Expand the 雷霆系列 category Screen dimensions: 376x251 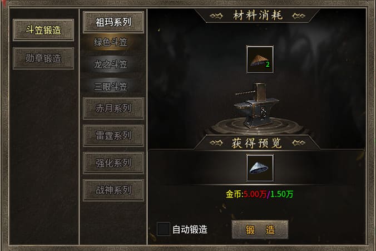point(113,136)
